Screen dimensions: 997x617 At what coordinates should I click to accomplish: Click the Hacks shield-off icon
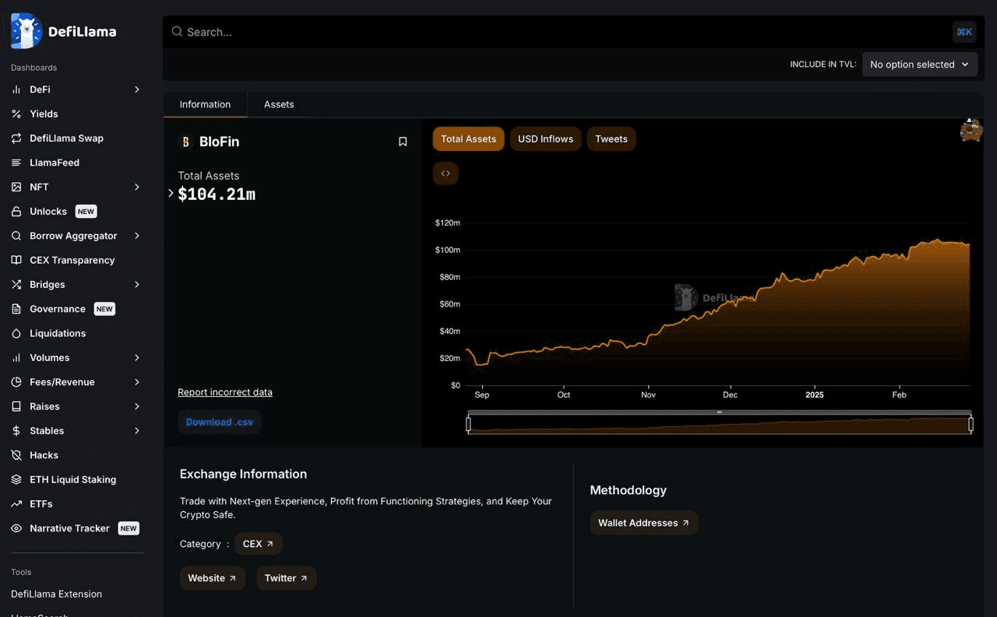click(16, 455)
